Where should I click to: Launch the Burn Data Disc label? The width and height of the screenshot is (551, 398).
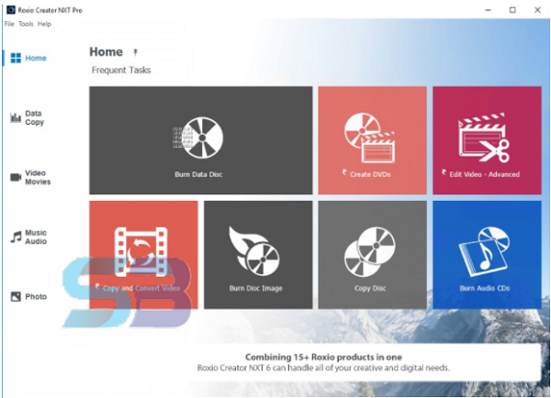(198, 174)
